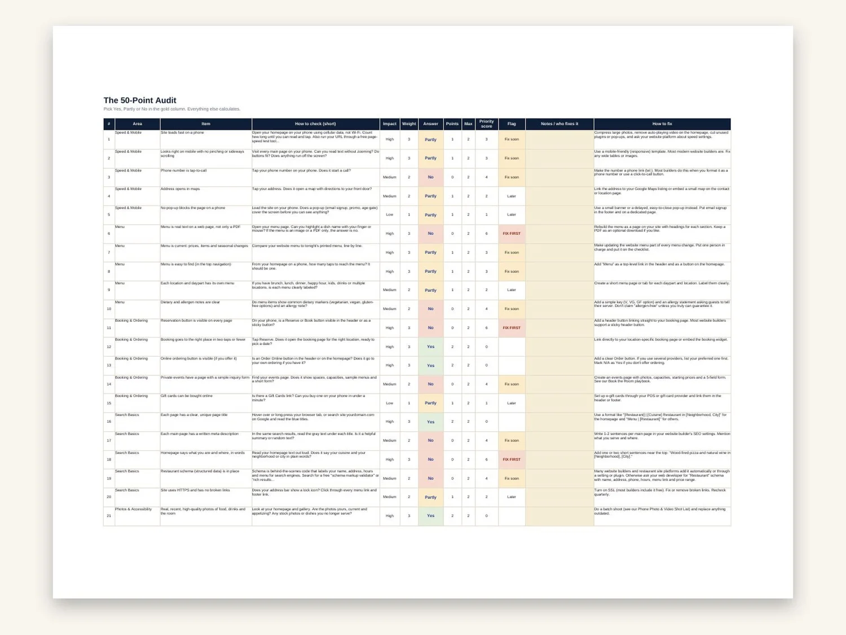Click "FIX FIRST" flag in the PDF menu row
This screenshot has width=846, height=635.
512,234
